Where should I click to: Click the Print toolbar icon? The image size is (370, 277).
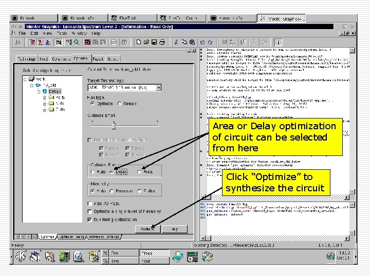(162, 42)
